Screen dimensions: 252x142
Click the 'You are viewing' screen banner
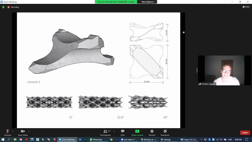116,2
